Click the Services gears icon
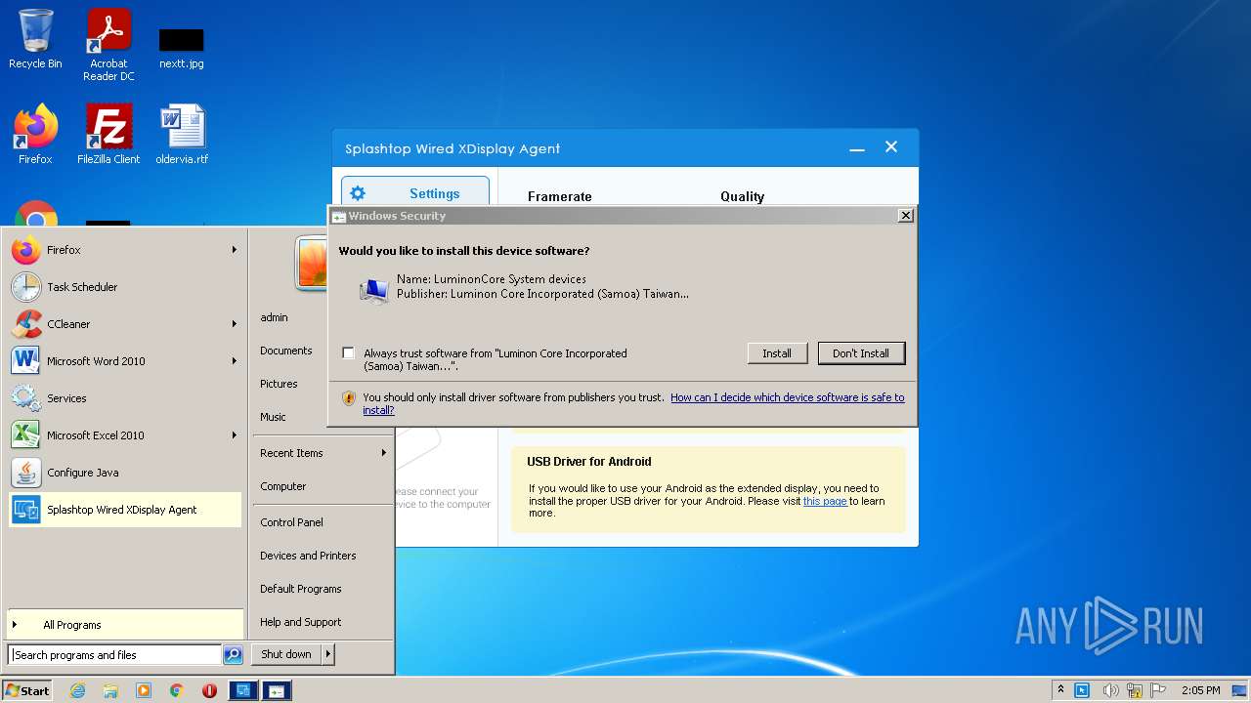This screenshot has width=1251, height=703. point(26,398)
